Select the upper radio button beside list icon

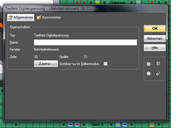click(149, 64)
